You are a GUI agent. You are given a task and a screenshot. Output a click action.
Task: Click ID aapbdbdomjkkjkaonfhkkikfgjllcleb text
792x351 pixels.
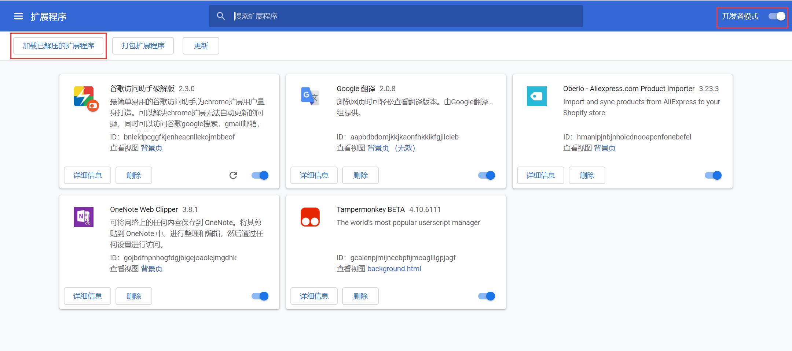(x=397, y=137)
